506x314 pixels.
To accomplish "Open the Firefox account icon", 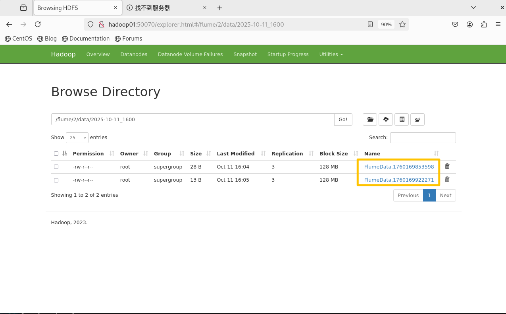I will (469, 24).
